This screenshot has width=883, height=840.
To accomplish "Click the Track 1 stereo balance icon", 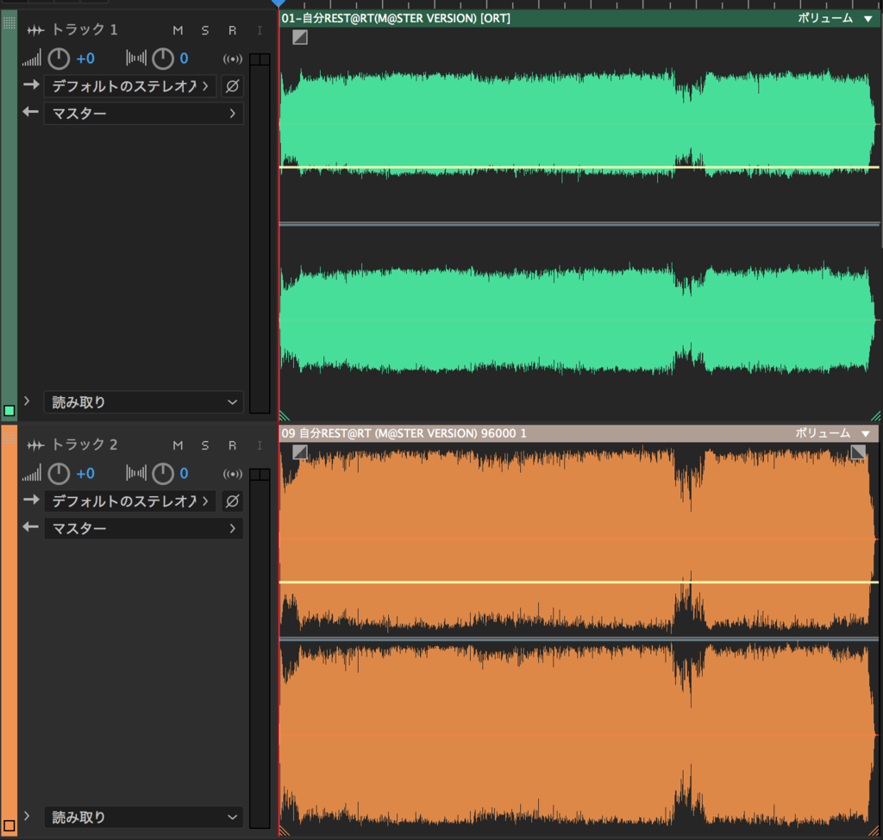I will click(x=136, y=58).
